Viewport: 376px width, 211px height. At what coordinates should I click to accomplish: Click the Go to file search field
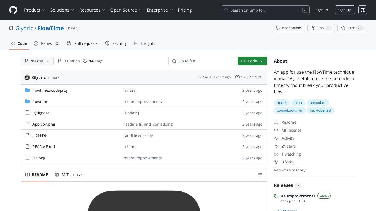201,61
